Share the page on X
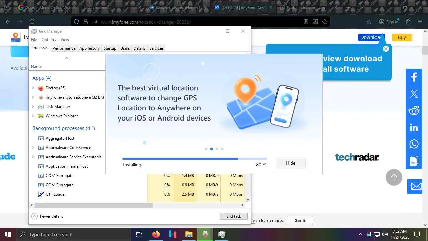 [414, 94]
